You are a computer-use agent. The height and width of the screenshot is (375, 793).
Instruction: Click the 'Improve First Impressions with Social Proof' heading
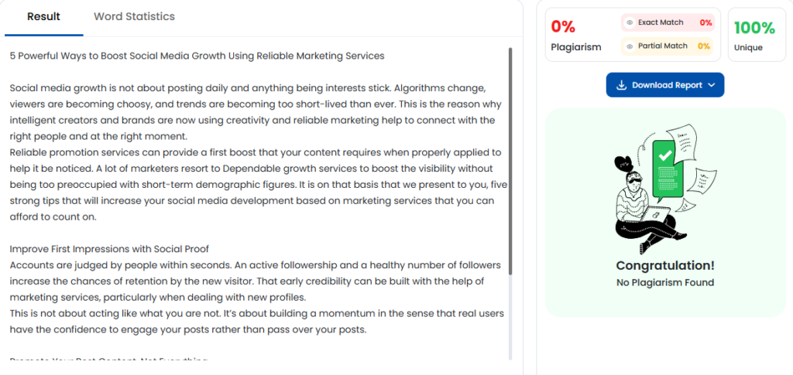(109, 248)
